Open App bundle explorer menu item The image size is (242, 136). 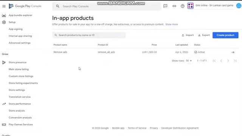[x=20, y=15]
